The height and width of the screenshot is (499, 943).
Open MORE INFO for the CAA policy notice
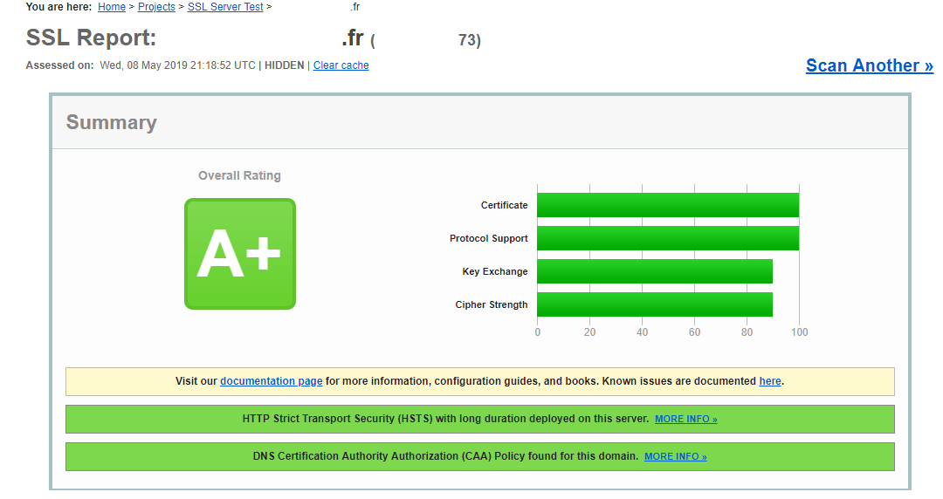tap(675, 457)
